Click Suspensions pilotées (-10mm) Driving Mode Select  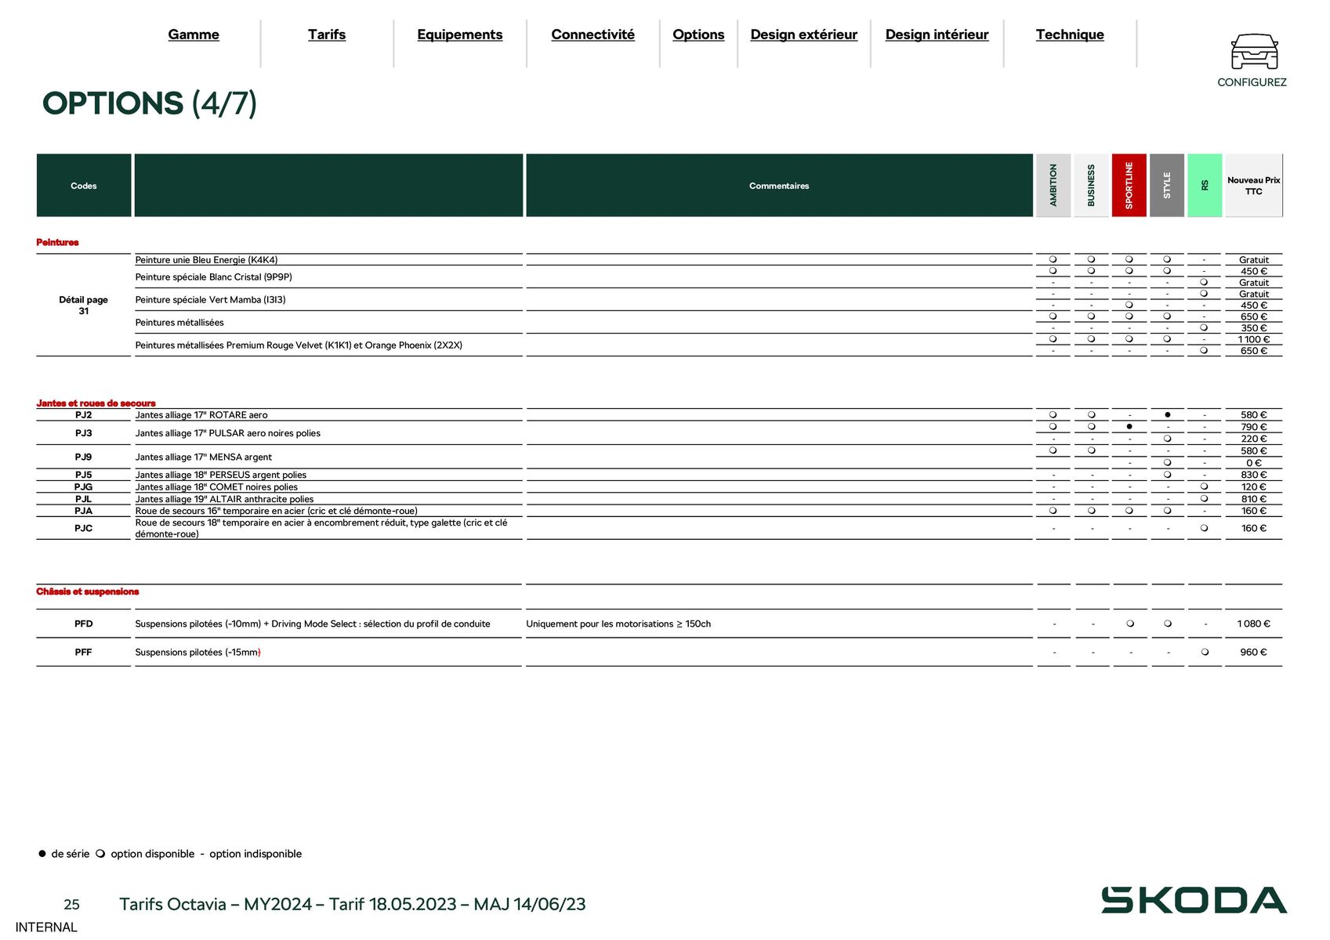313,624
